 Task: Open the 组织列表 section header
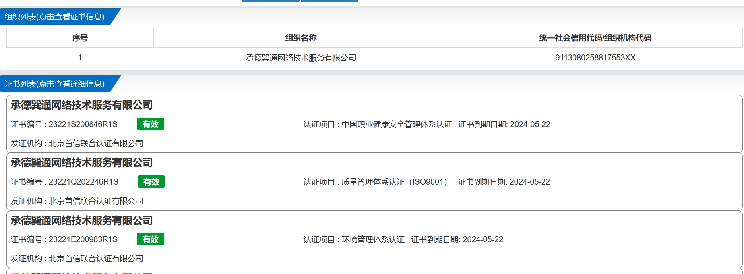coord(54,17)
